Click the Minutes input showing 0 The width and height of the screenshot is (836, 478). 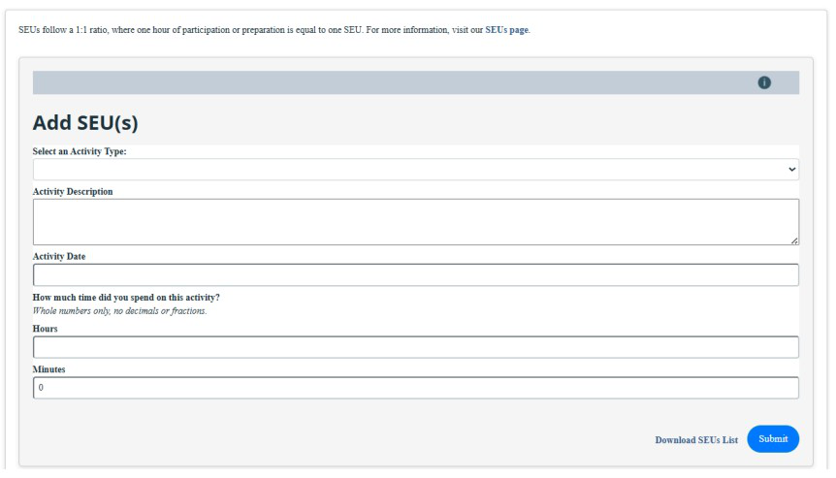(415, 388)
